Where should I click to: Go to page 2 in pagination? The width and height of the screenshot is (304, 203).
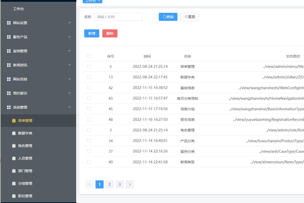(110, 184)
